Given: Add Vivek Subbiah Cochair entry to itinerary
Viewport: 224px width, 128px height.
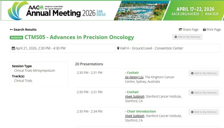Looking at the screenshot, I should point(204,93).
